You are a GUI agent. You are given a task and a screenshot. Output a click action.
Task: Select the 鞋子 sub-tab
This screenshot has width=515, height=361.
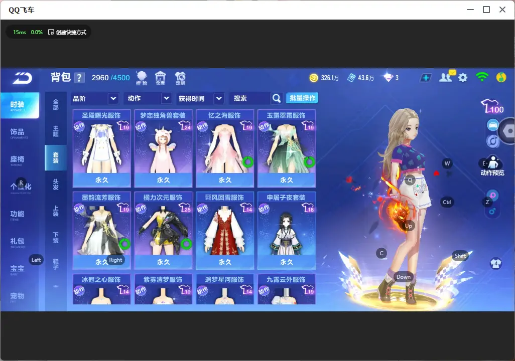[x=56, y=264]
